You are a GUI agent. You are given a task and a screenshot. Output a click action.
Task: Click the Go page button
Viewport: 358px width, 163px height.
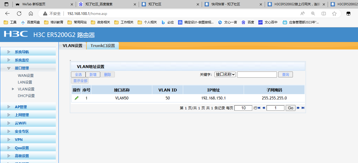290,108
